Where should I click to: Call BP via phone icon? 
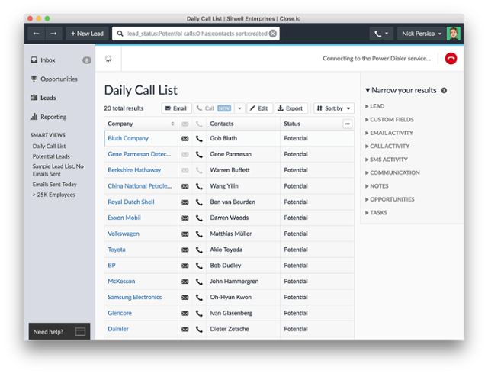(x=199, y=266)
